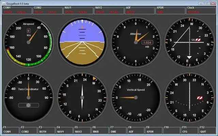Click the F7 DME button
218x136 pixels.
point(118,130)
